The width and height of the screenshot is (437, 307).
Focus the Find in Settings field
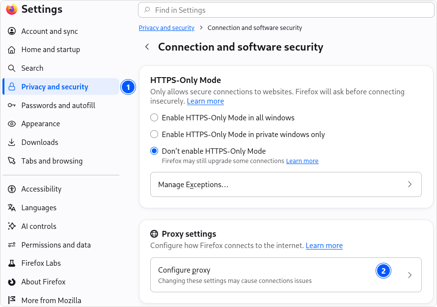[286, 10]
